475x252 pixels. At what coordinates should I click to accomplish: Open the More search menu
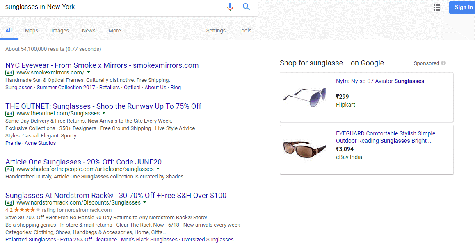click(114, 31)
